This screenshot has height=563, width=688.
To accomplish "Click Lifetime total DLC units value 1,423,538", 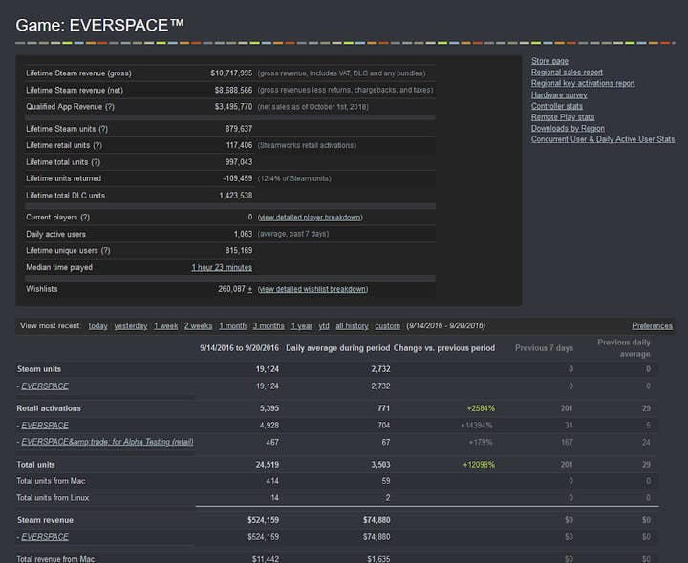I will click(236, 196).
